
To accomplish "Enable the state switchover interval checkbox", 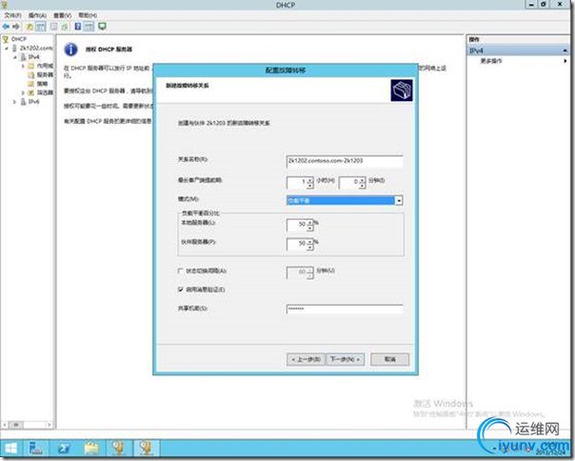I will (180, 271).
